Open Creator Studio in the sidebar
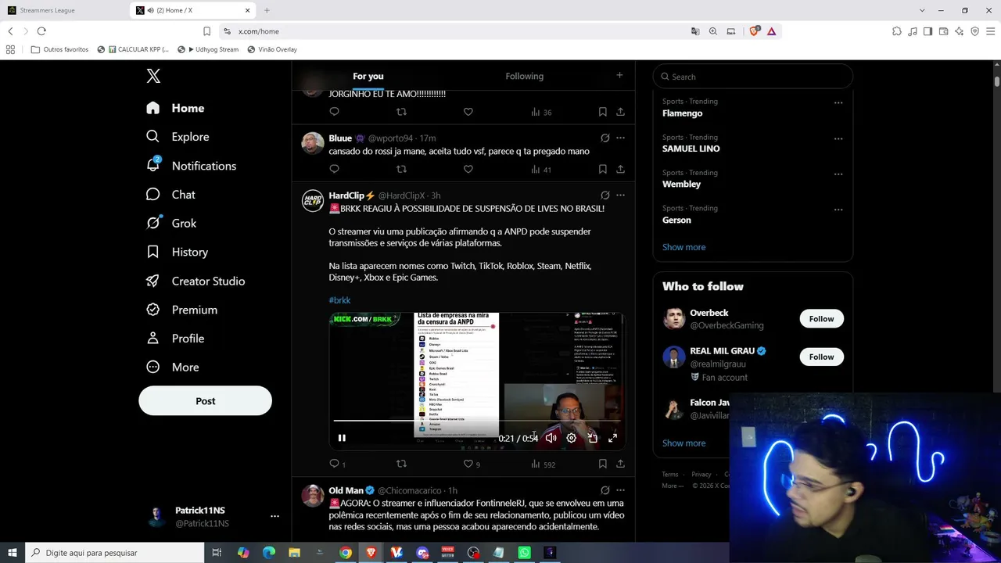This screenshot has height=563, width=1001. pos(196,281)
